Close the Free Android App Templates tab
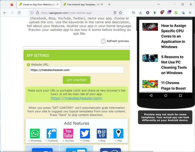 click(102, 4)
